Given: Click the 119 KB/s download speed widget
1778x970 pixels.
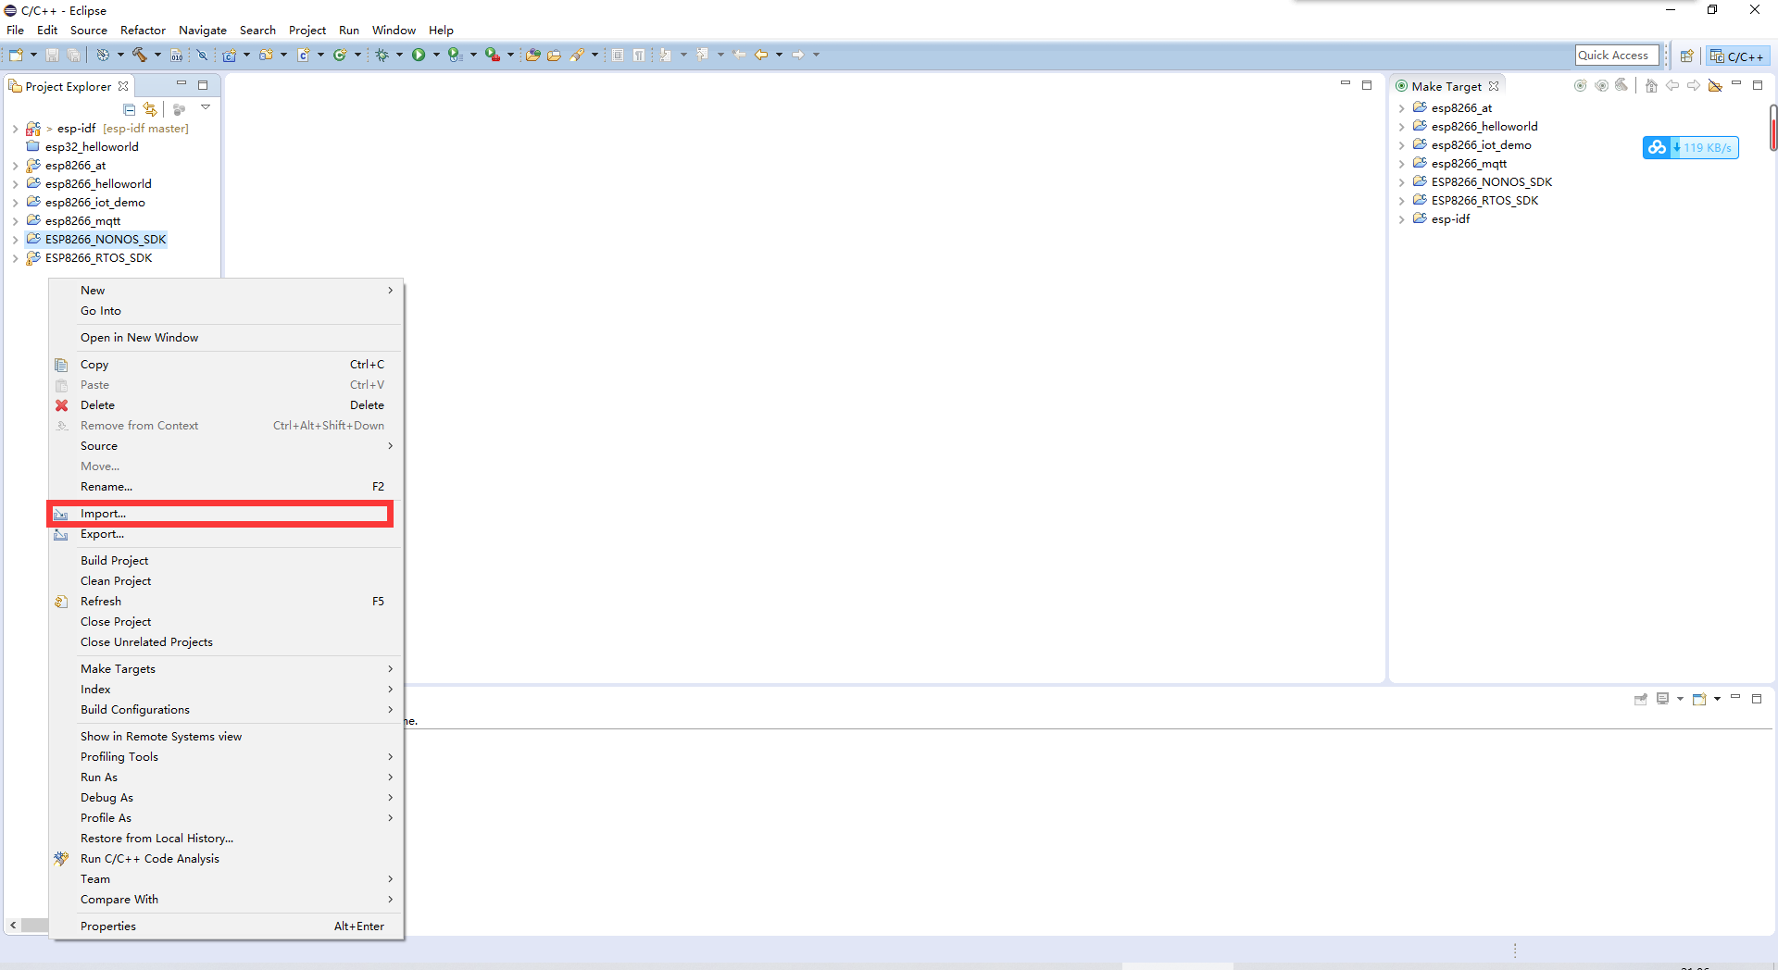Looking at the screenshot, I should tap(1691, 147).
